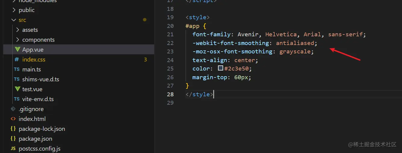Click the #2c3e50 color swatch

220,68
